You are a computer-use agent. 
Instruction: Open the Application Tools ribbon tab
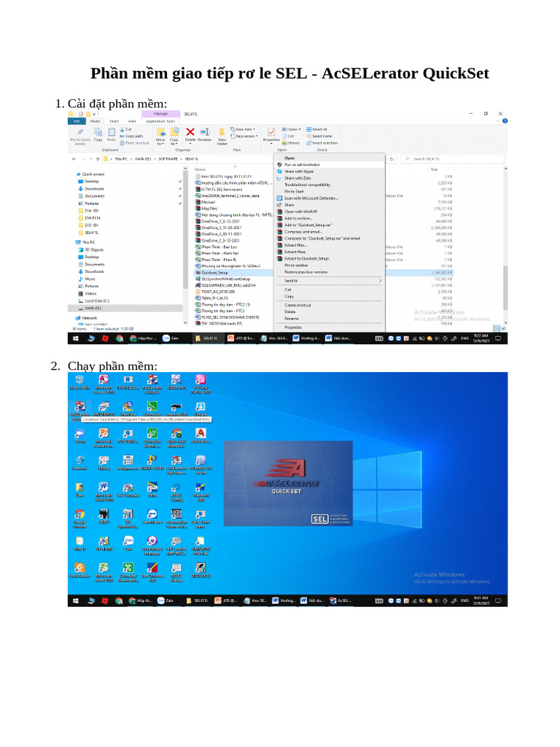tap(160, 121)
